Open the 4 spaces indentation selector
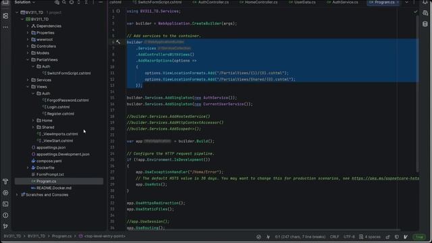The image size is (432, 243). 370,237
